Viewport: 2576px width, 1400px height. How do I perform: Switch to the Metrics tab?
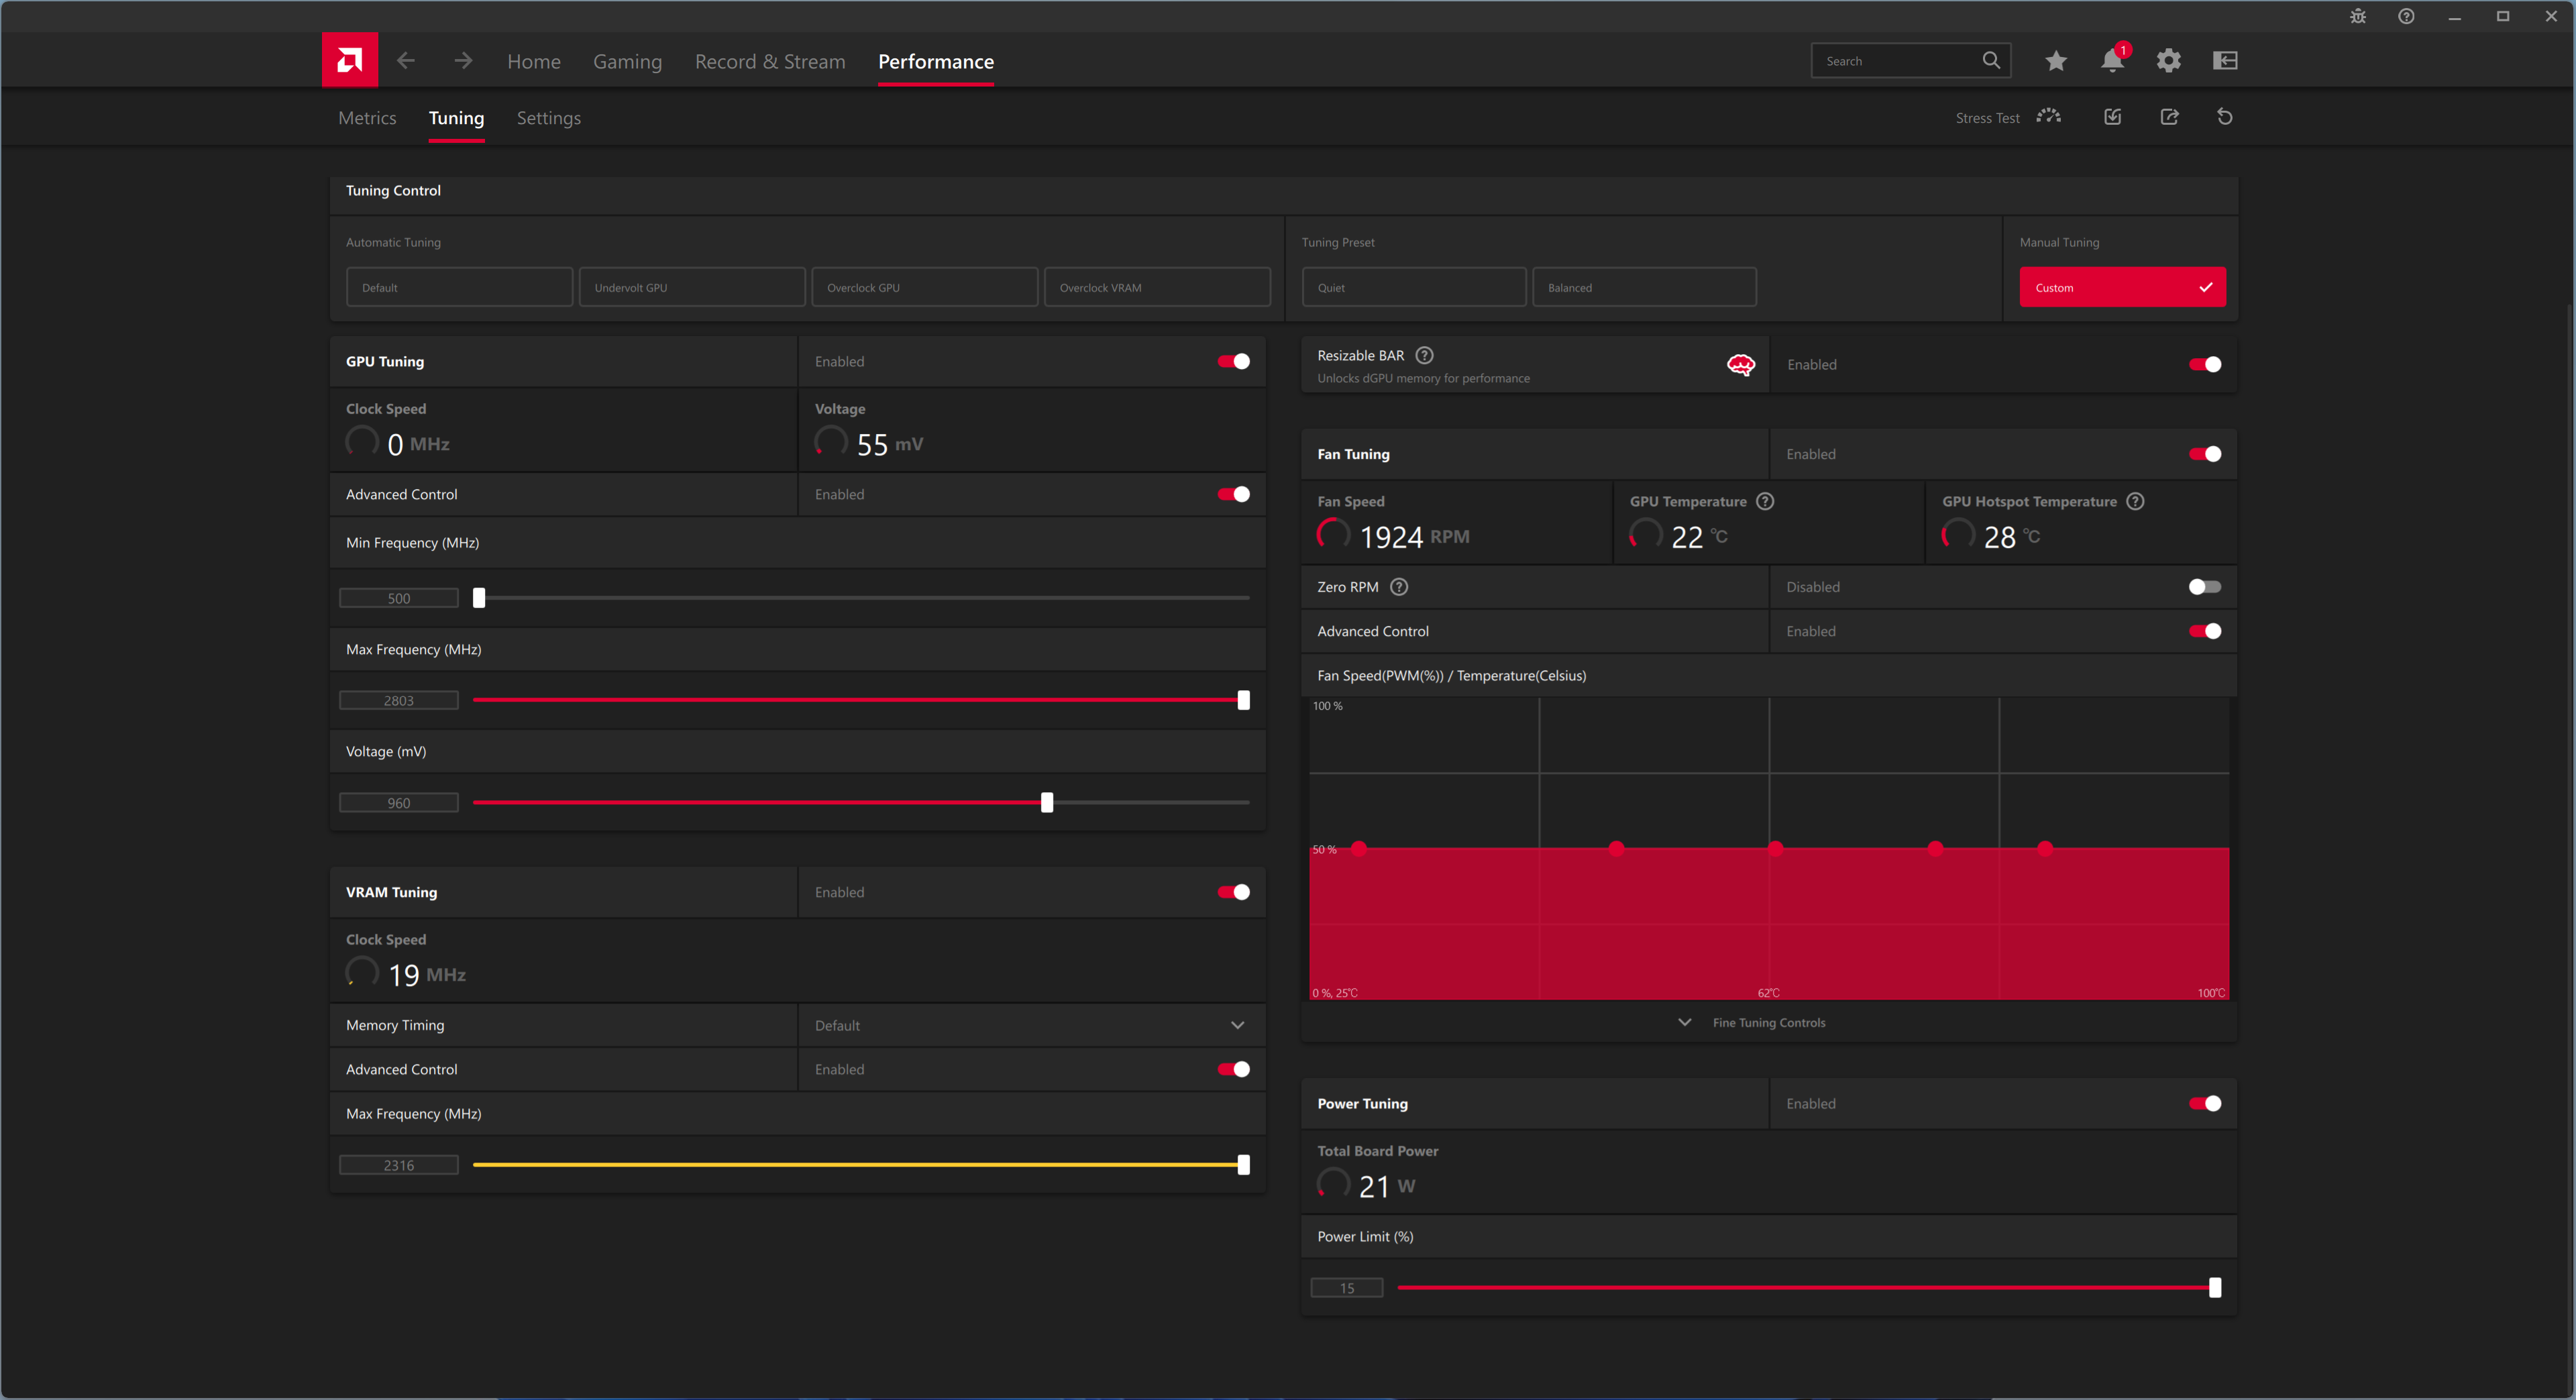click(367, 118)
